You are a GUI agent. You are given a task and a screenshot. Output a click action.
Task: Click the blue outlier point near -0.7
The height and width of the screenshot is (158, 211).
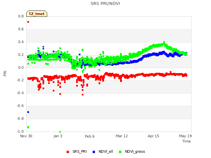coord(28,112)
